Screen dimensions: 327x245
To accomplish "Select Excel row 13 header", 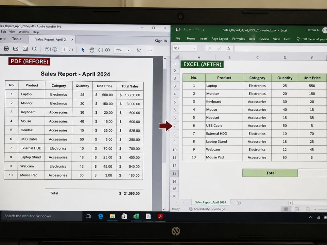I will coord(174,173).
